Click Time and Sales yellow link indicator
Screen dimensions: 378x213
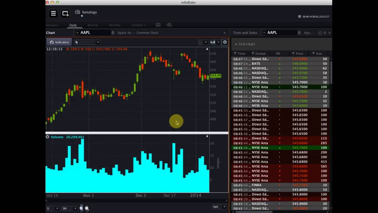264,33
